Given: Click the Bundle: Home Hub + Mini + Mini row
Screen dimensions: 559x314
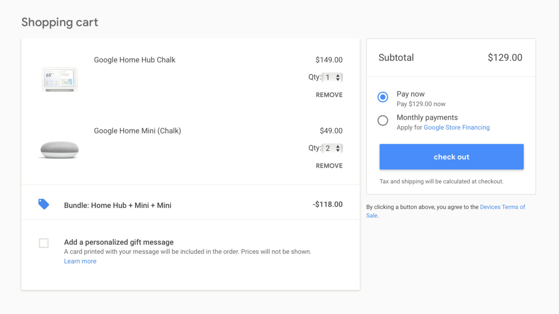Looking at the screenshot, I should [118, 205].
